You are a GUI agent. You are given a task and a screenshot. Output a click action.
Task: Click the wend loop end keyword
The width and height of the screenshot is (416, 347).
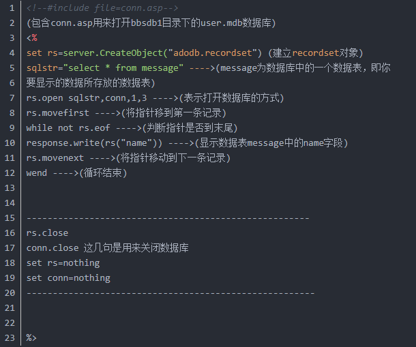tap(37, 172)
